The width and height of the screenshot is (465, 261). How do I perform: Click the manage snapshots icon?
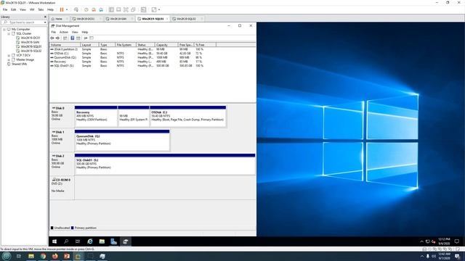(x=101, y=9)
